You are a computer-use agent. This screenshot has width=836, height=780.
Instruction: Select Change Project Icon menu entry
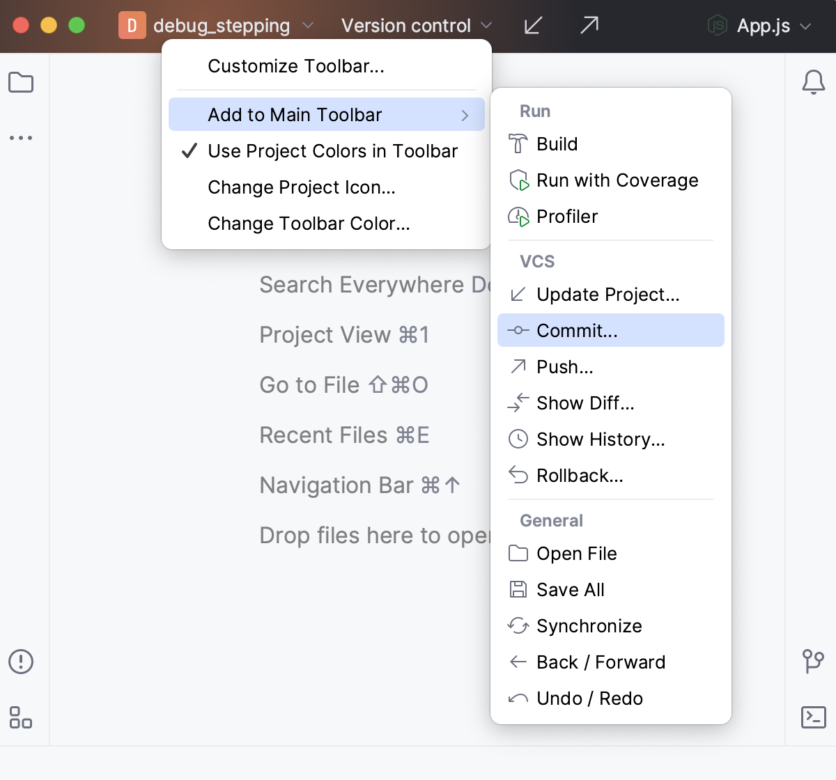click(x=302, y=187)
